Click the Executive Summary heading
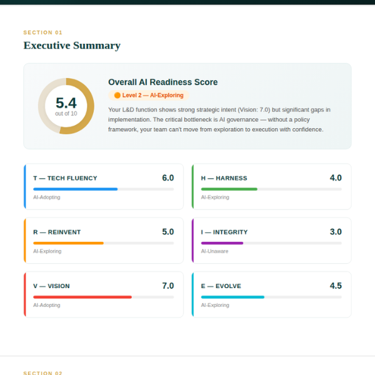This screenshot has width=375, height=375. 72,46
